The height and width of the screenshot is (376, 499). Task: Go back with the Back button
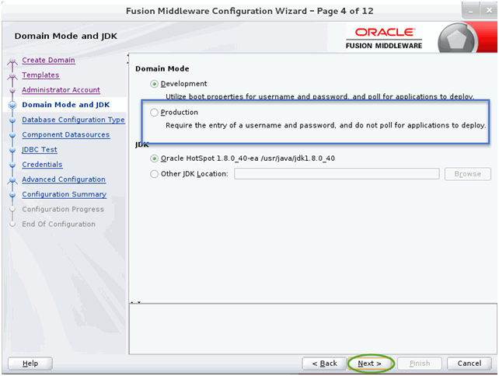pyautogui.click(x=324, y=364)
